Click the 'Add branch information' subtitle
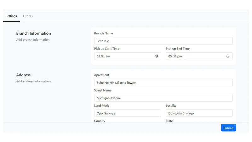 (33, 40)
